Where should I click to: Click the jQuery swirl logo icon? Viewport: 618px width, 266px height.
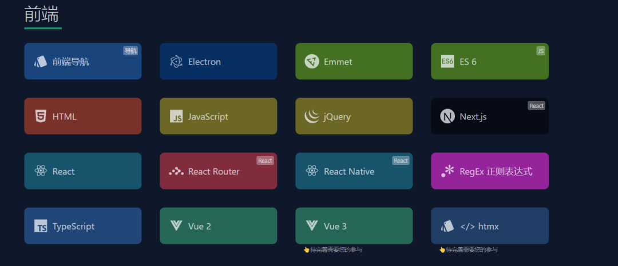[312, 116]
